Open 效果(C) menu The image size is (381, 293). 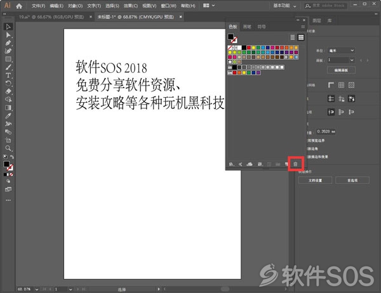(x=131, y=6)
